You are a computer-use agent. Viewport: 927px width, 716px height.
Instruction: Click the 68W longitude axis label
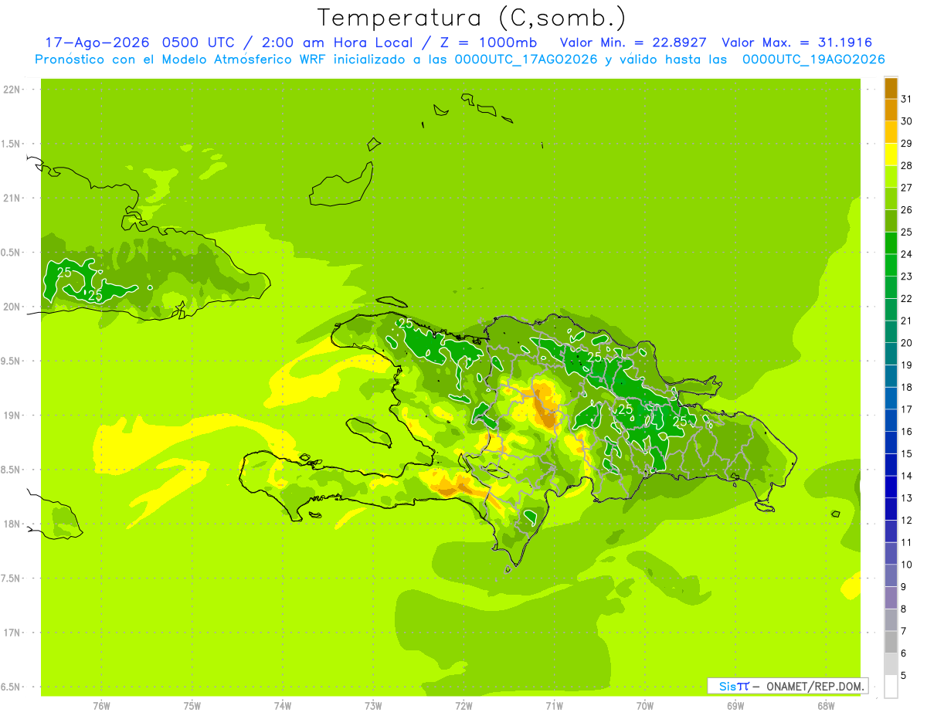click(x=825, y=705)
